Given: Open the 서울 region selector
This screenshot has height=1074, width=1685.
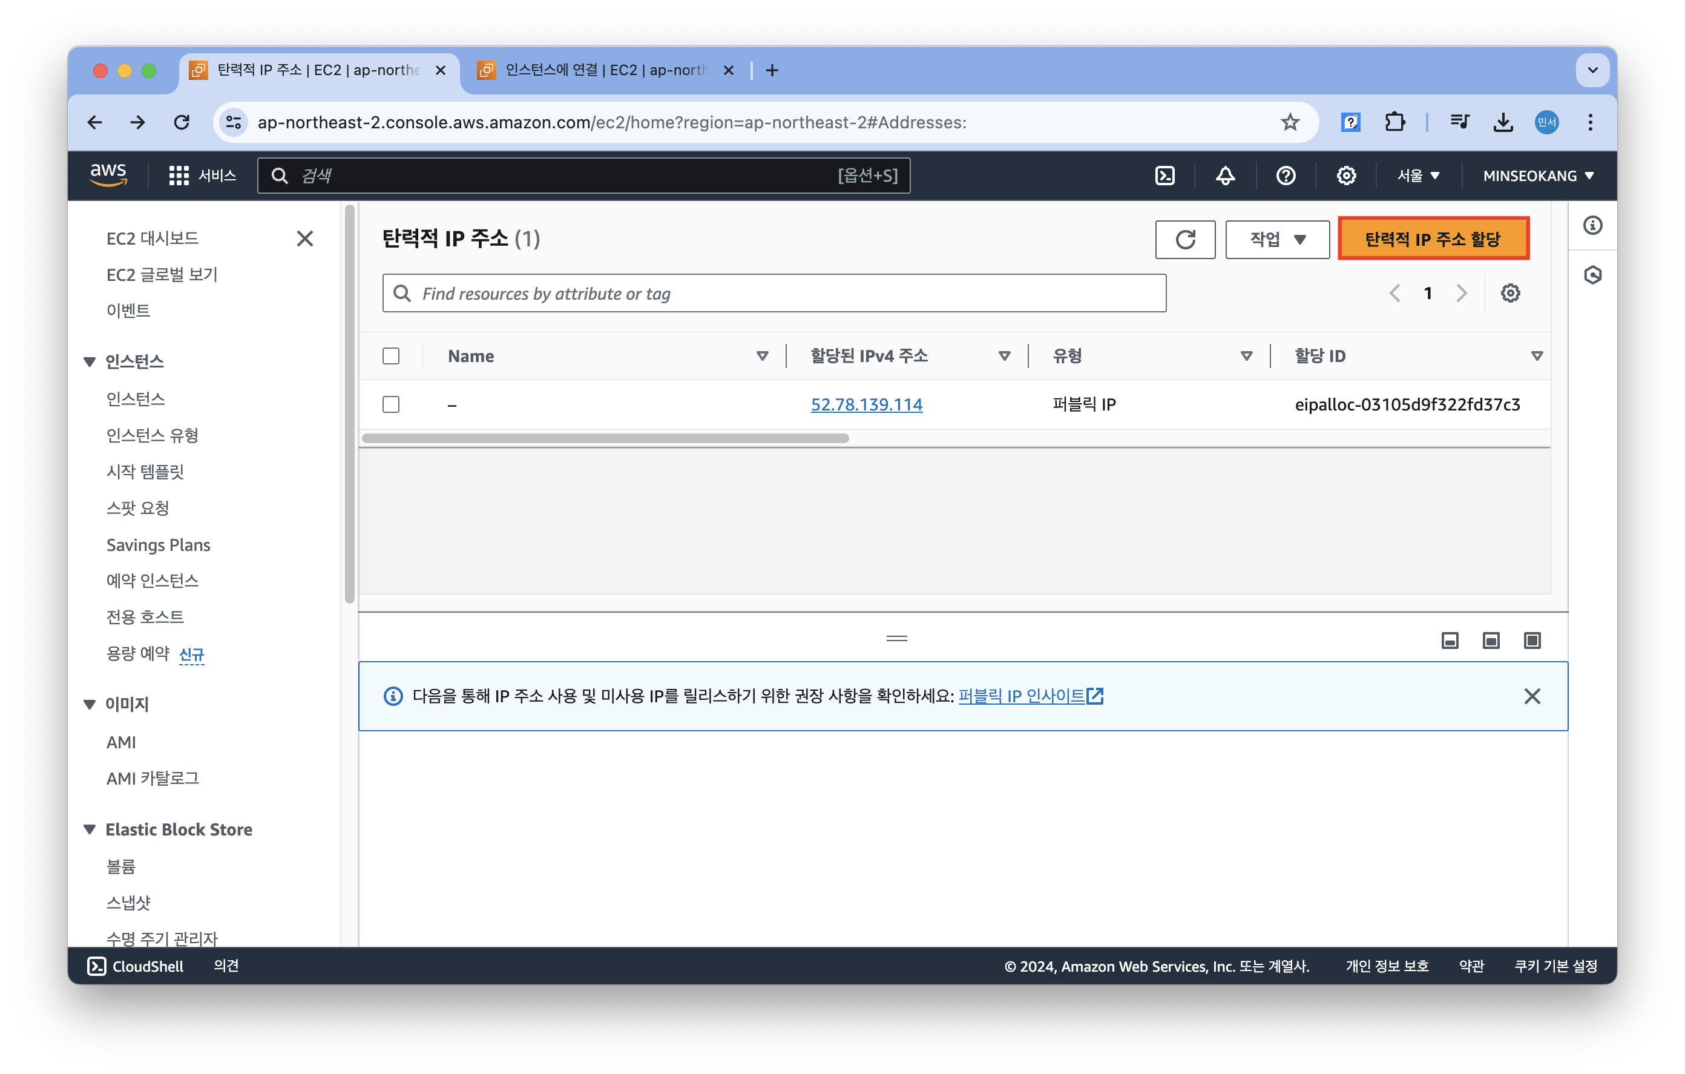Looking at the screenshot, I should [x=1417, y=176].
